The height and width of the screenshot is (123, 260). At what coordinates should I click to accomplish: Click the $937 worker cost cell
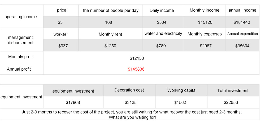click(x=63, y=46)
